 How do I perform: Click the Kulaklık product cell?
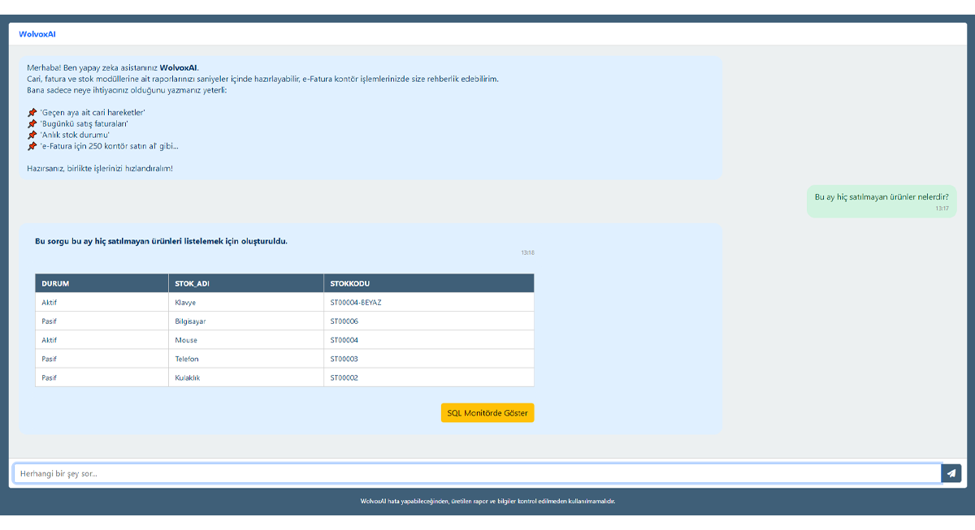188,377
